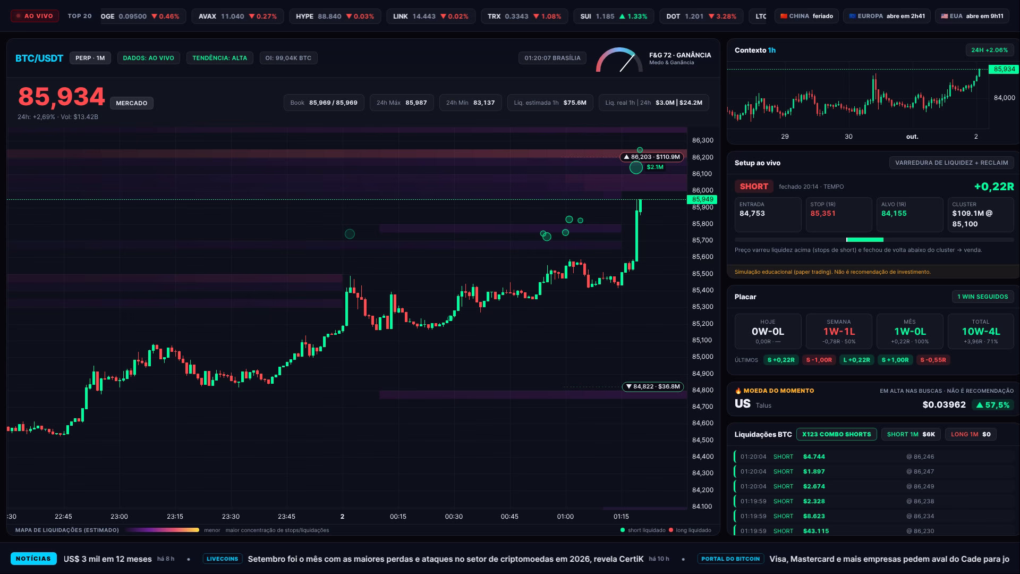Click the SUI ticker item
1020x574 pixels.
pyautogui.click(x=614, y=16)
